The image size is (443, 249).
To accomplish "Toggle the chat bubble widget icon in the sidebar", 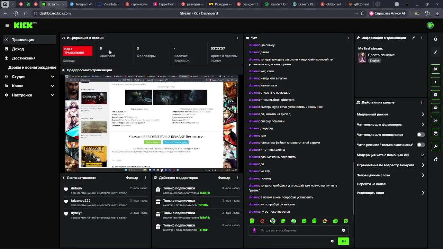I will coord(435,108).
